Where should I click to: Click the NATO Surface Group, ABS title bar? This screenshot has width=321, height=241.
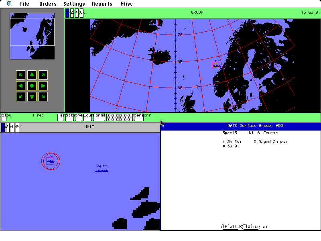point(241,126)
